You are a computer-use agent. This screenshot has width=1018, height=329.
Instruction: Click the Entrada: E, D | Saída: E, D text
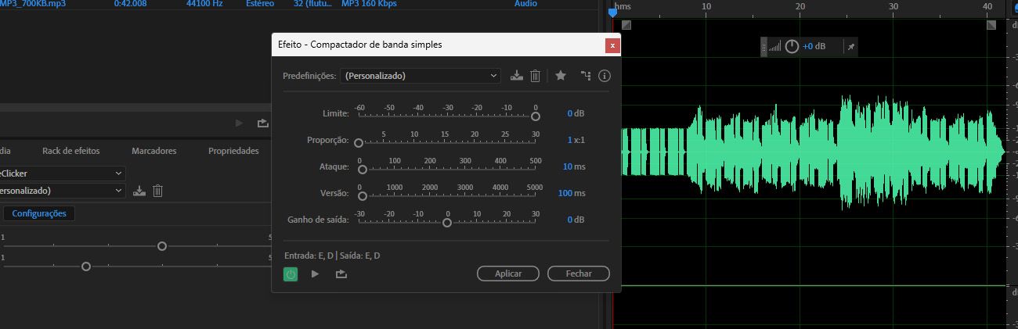pos(332,256)
